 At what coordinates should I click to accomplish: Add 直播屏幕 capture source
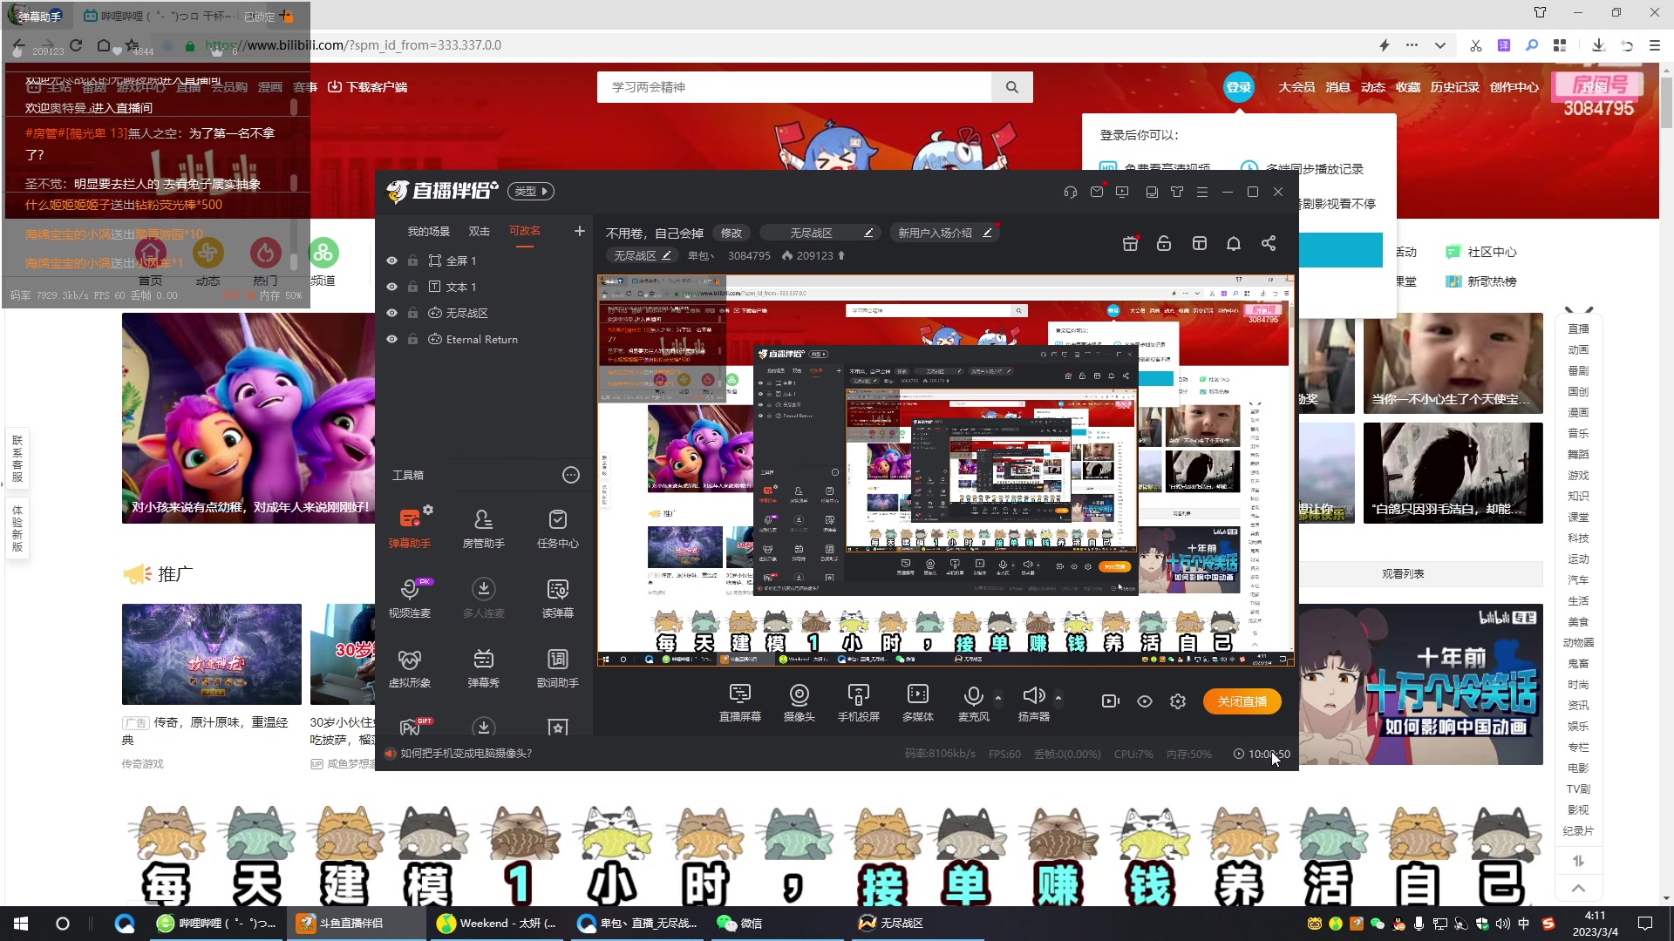[739, 702]
